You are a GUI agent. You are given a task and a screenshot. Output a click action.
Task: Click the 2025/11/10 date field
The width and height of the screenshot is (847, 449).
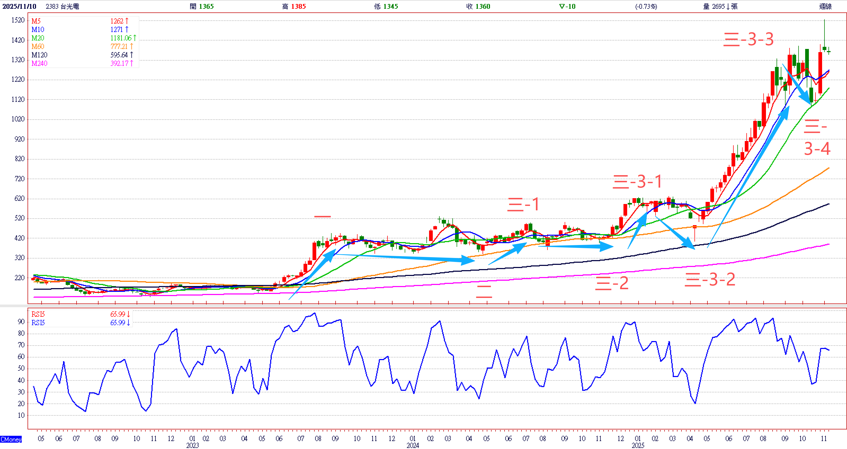click(19, 6)
